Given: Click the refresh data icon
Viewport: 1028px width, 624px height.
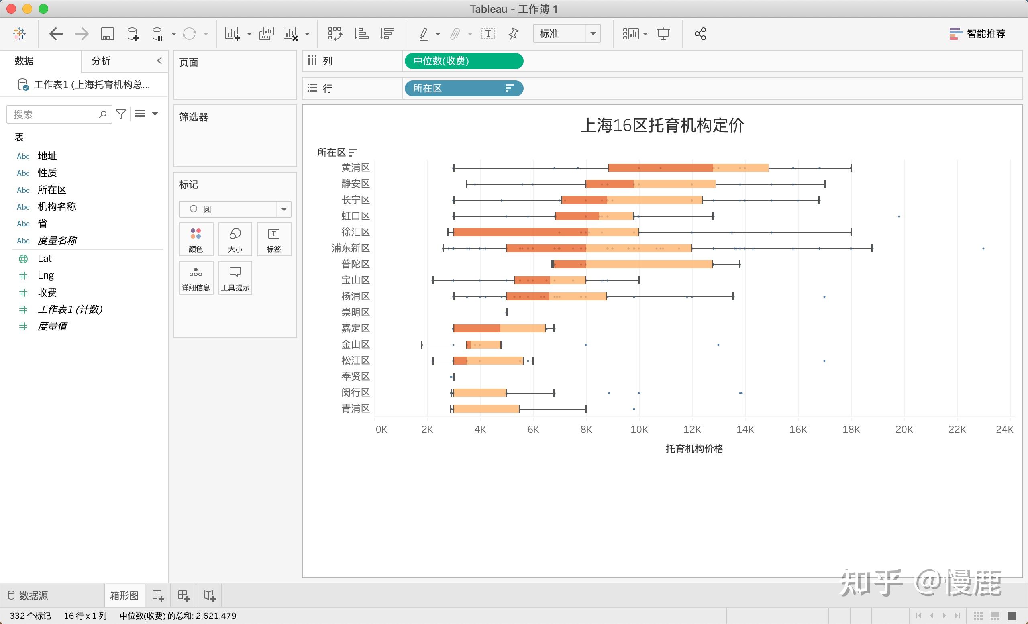Looking at the screenshot, I should pos(190,33).
